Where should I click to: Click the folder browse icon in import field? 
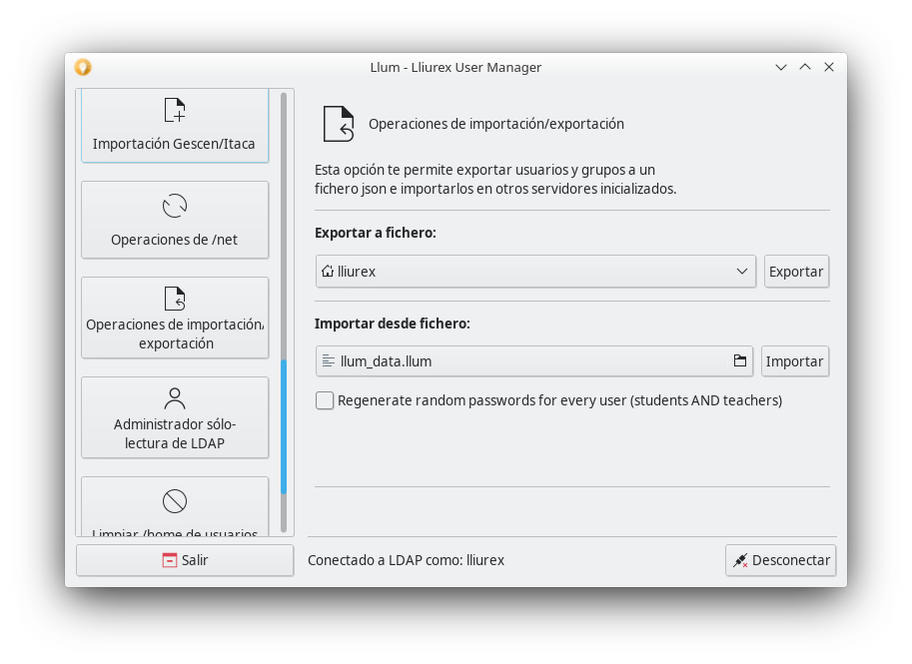740,361
